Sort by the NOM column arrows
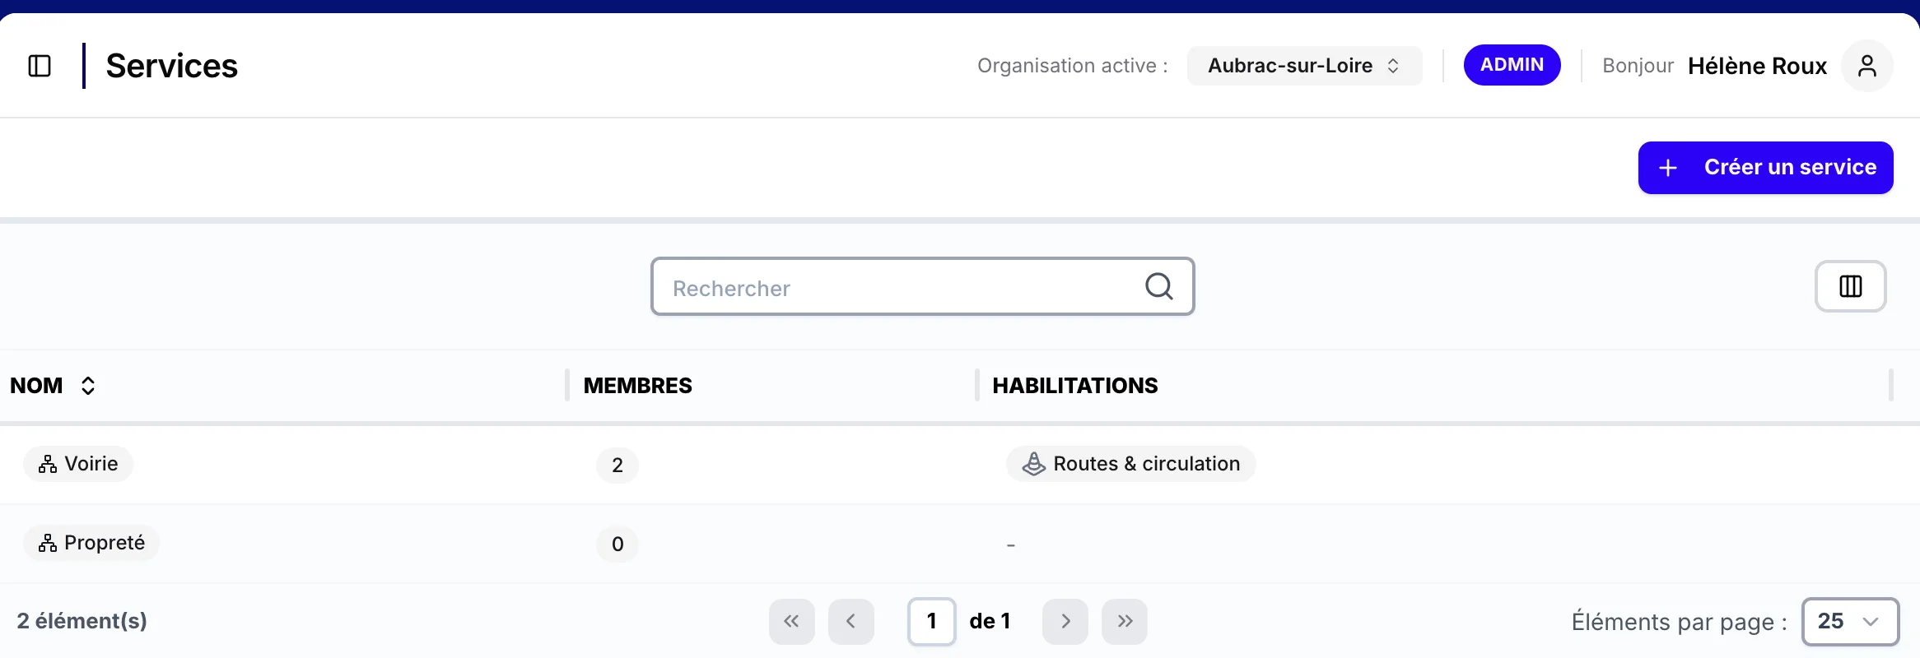 (x=88, y=386)
